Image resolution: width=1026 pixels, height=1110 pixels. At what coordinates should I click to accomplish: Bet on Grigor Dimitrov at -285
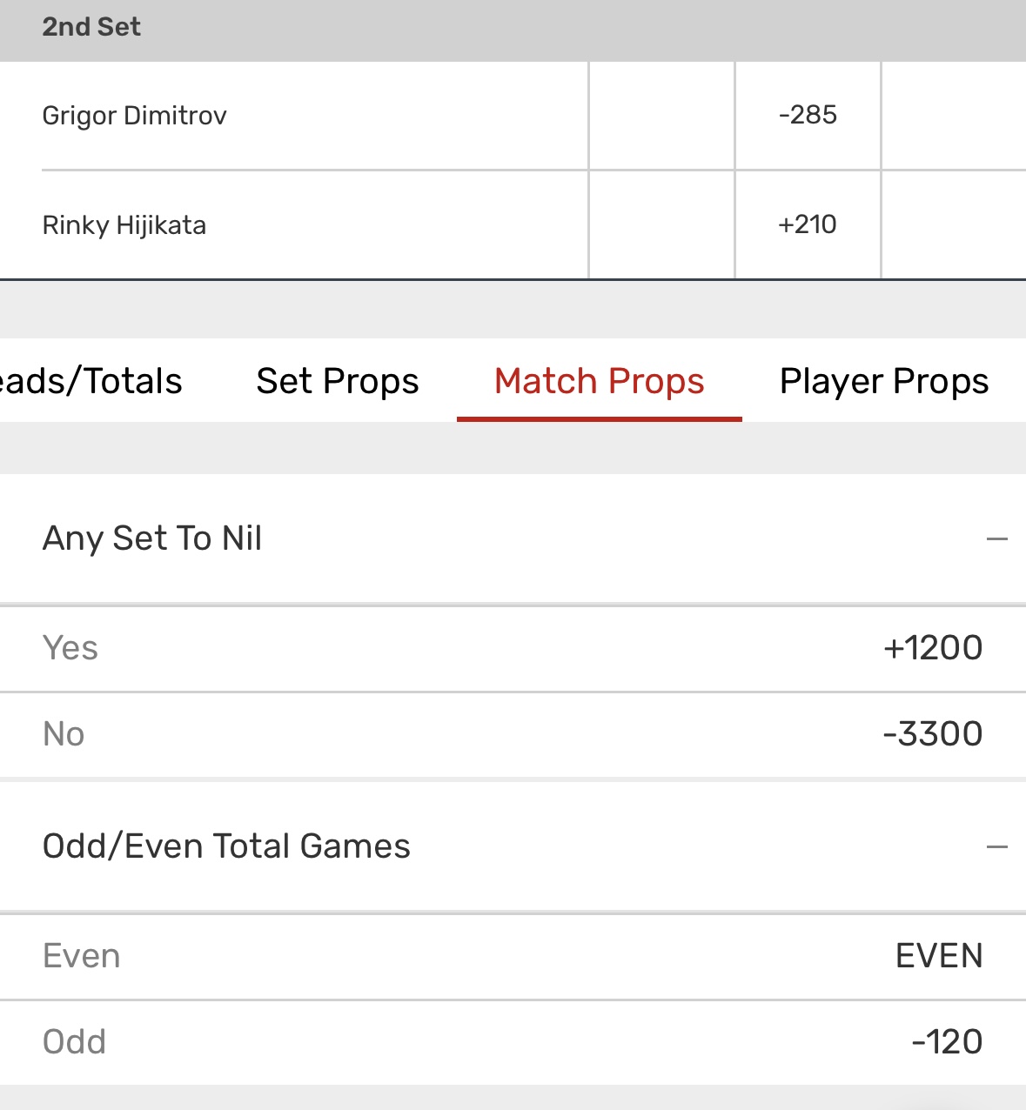(808, 115)
